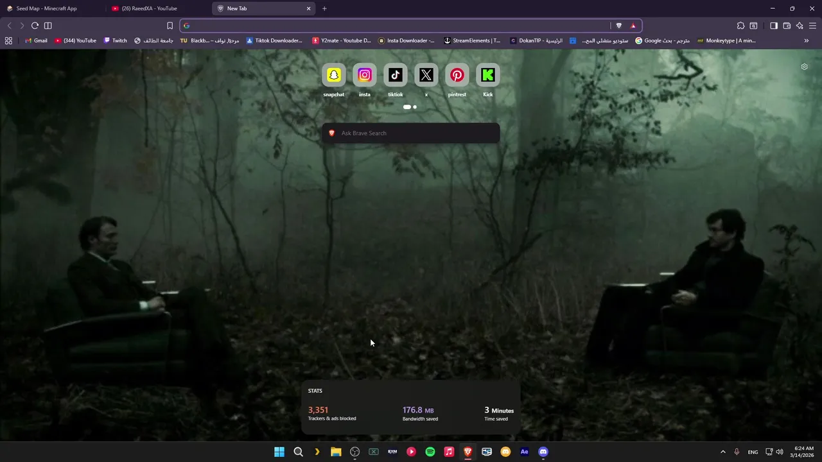Viewport: 822px width, 462px height.
Task: Close the New Tab tab
Action: 308,8
